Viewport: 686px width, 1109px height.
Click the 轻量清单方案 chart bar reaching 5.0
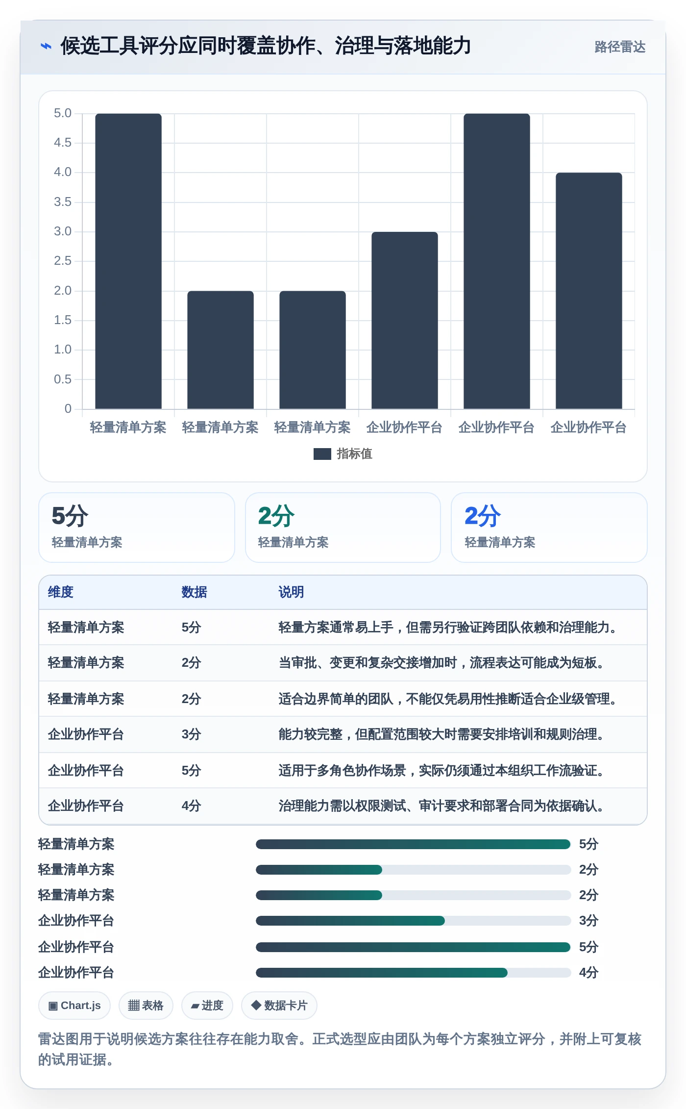128,261
